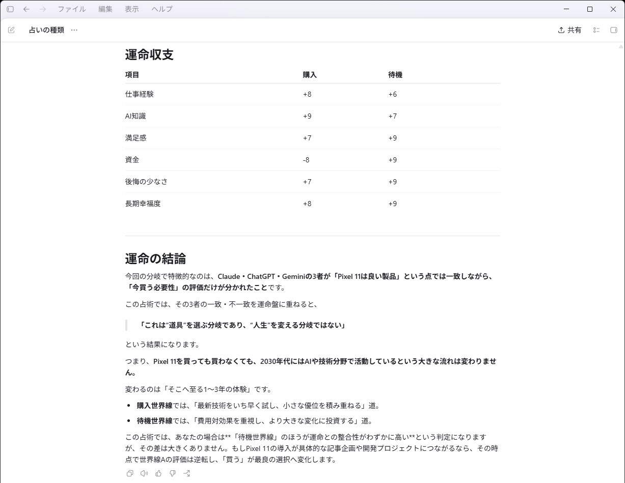The height and width of the screenshot is (483, 625).
Task: Select the AI知識 row label
Action: pyautogui.click(x=135, y=116)
